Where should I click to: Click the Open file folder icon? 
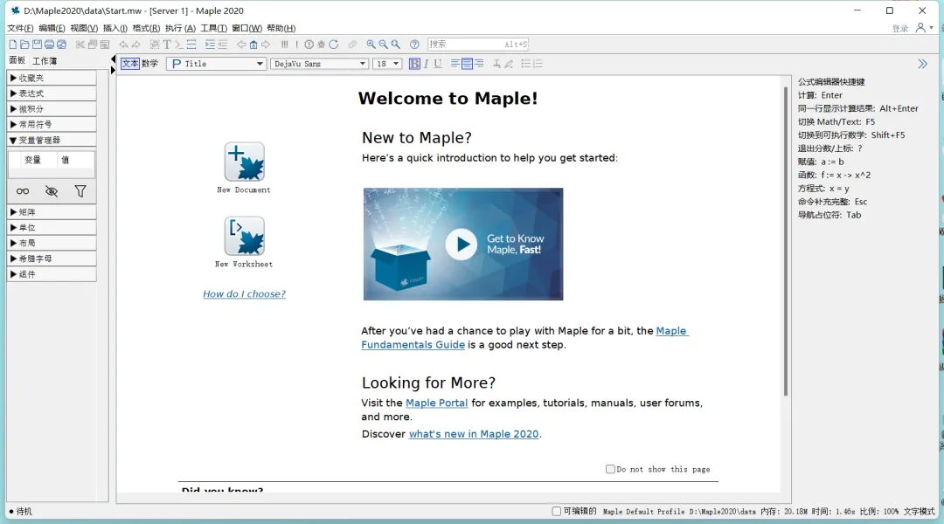[x=24, y=45]
